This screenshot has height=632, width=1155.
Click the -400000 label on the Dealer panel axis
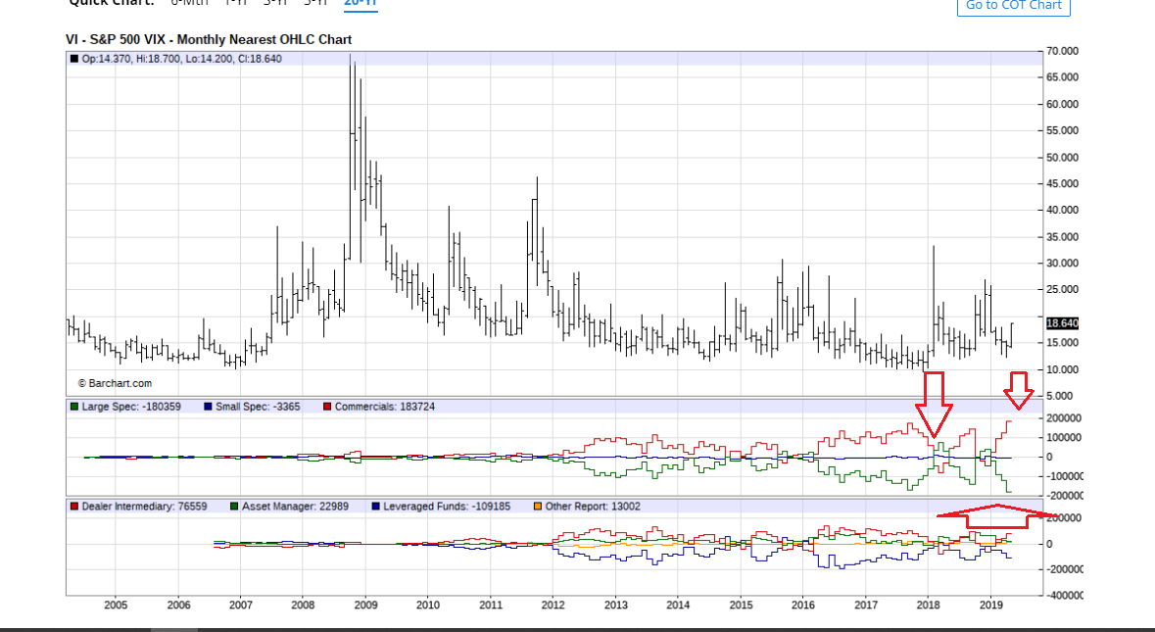[x=1065, y=595]
